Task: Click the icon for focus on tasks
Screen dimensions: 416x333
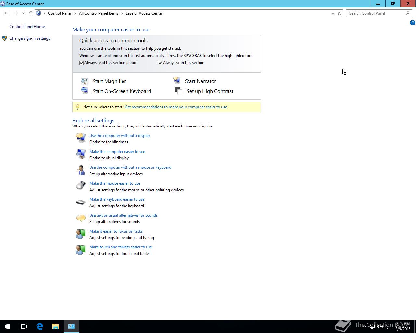Action: (81, 233)
